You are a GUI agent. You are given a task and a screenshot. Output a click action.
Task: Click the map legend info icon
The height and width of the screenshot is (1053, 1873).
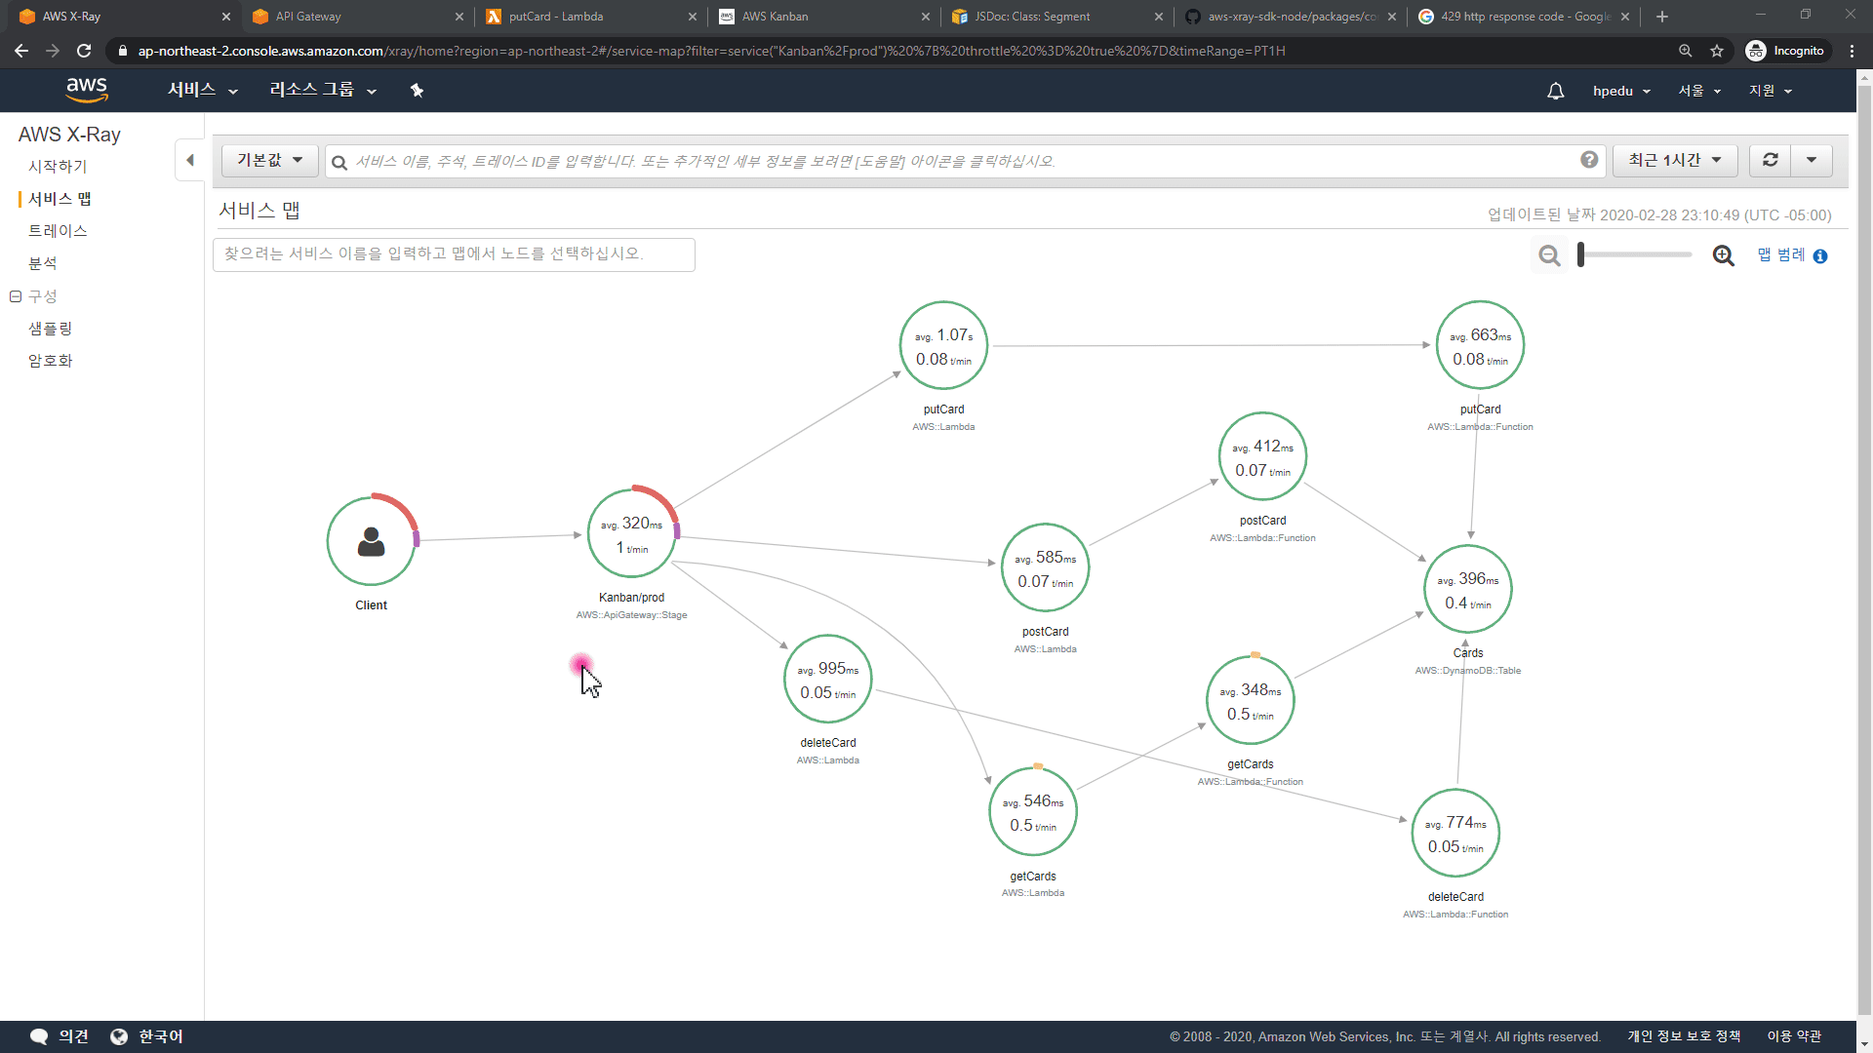(x=1820, y=256)
